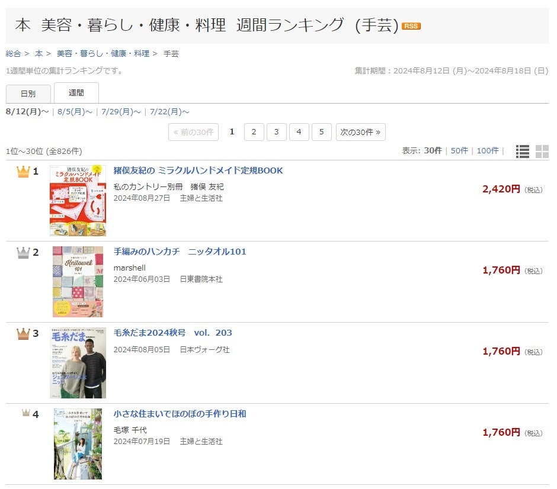Load the next 30 items with 次の30件

(x=360, y=132)
